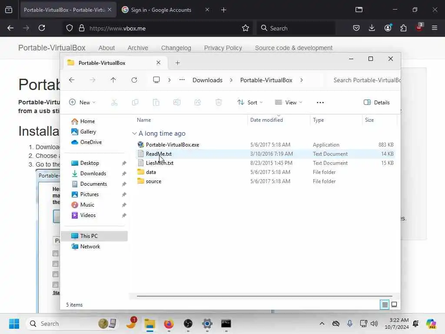Open the New dropdown in Explorer
This screenshot has width=445, height=334.
tap(82, 103)
